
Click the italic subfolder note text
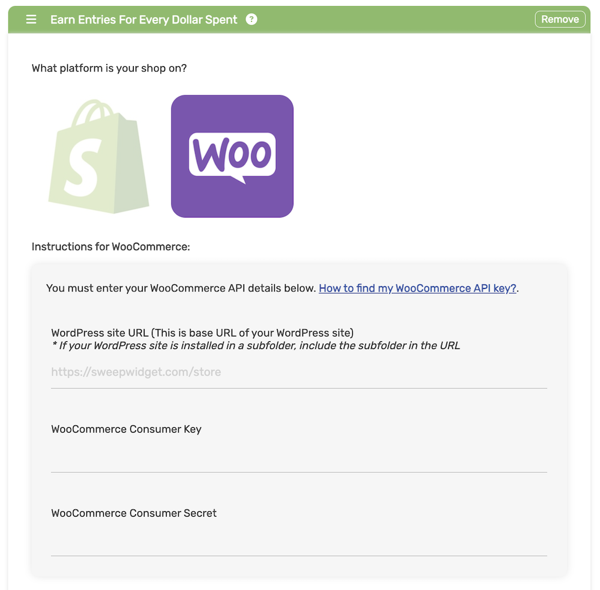(x=256, y=345)
